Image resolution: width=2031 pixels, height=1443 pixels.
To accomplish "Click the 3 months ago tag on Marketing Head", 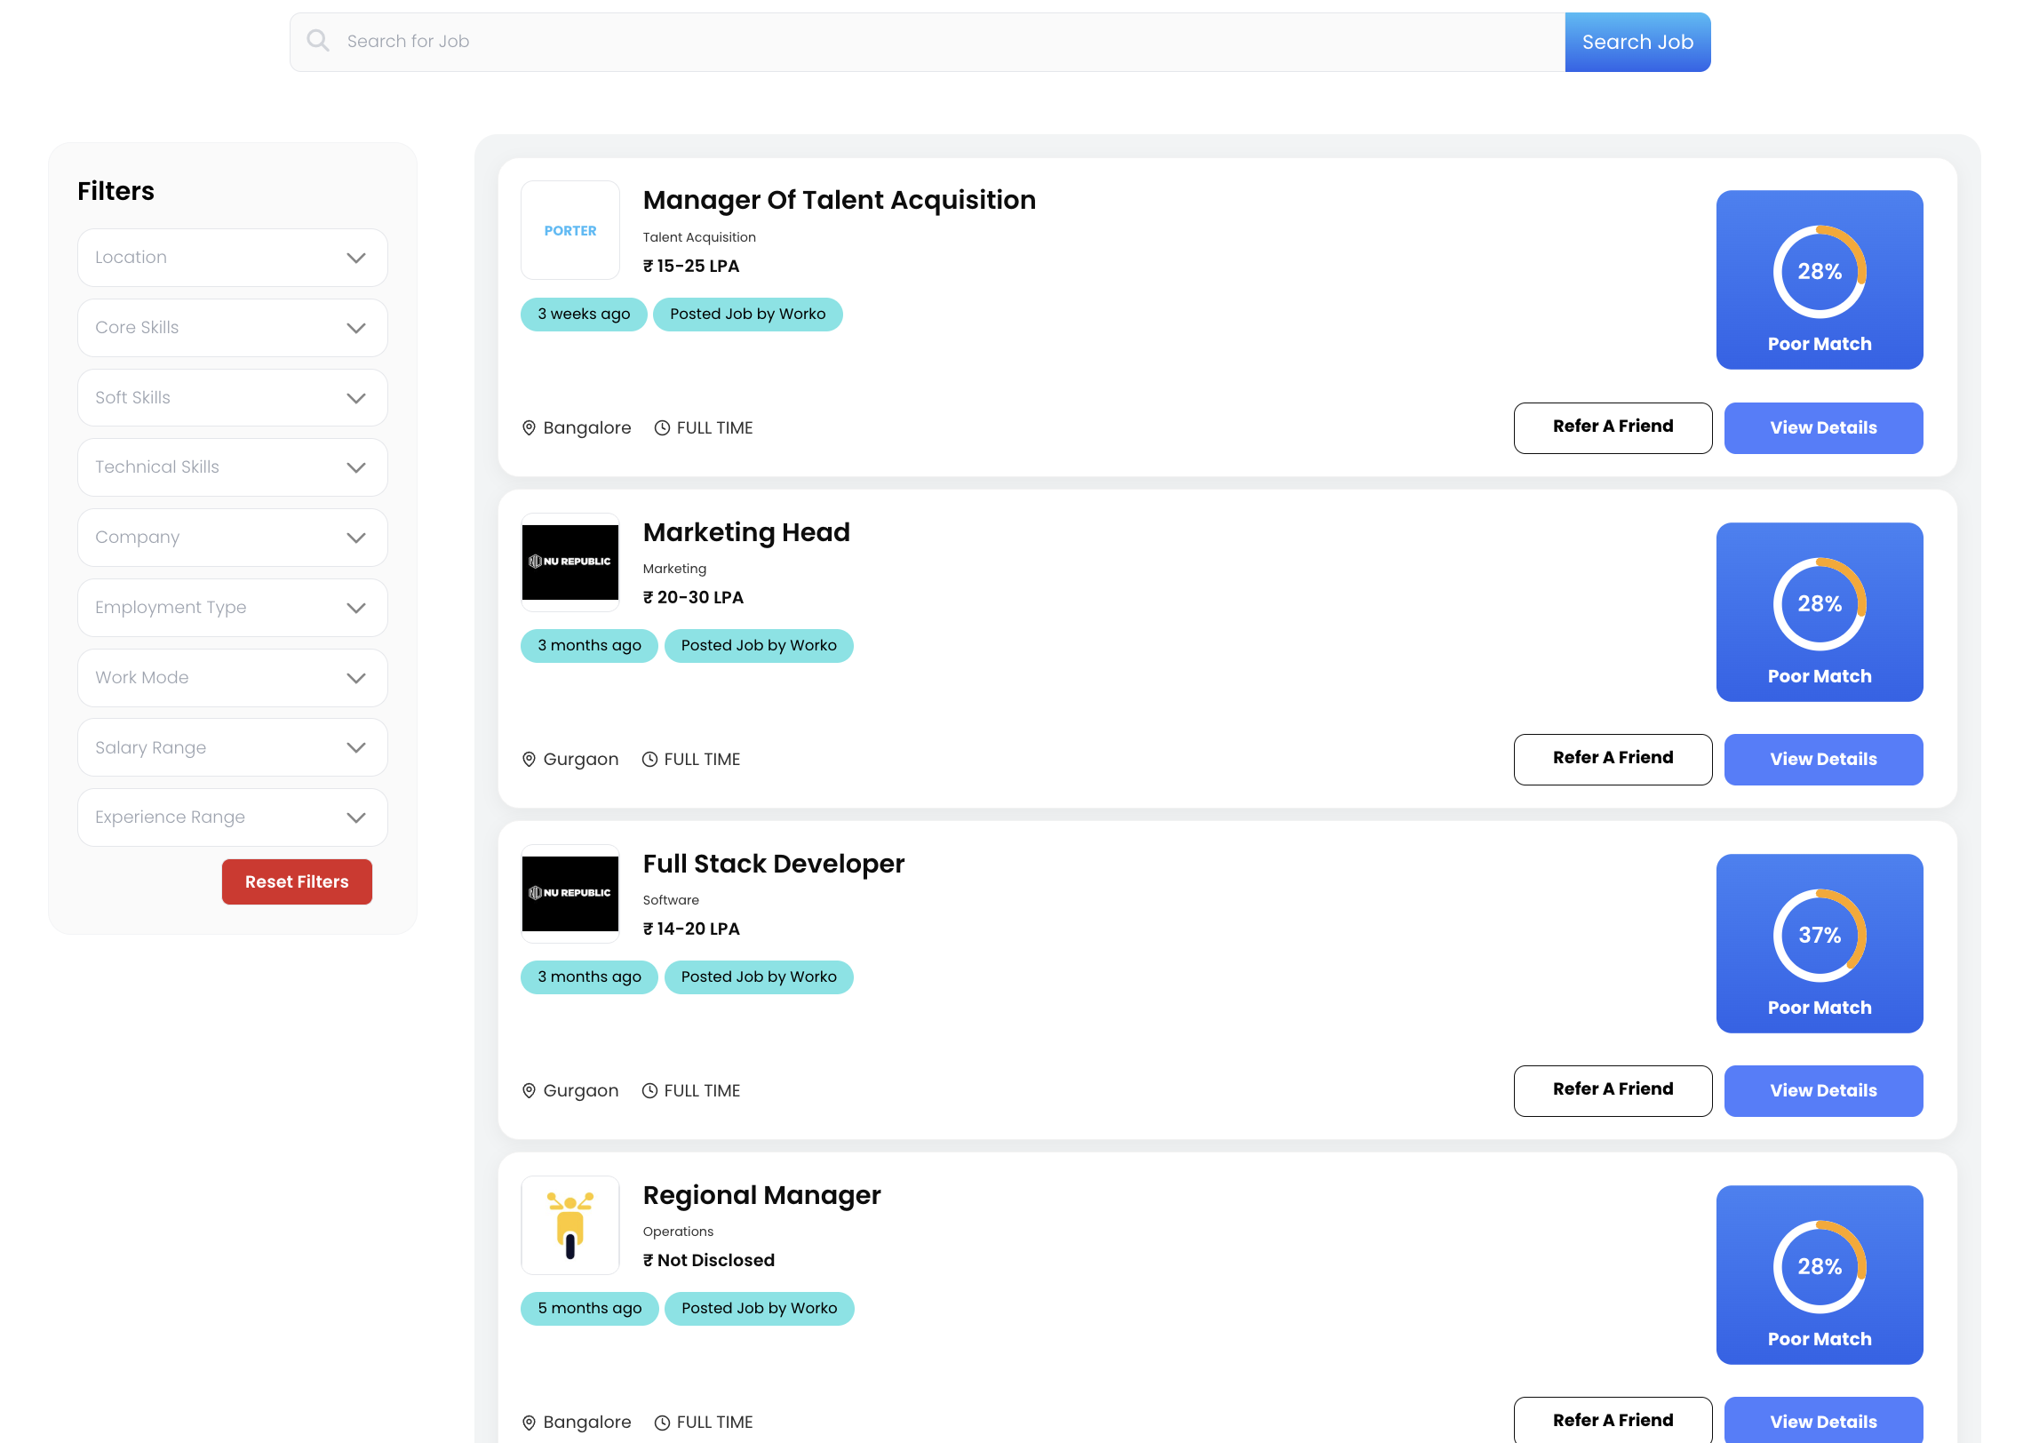I will point(589,645).
